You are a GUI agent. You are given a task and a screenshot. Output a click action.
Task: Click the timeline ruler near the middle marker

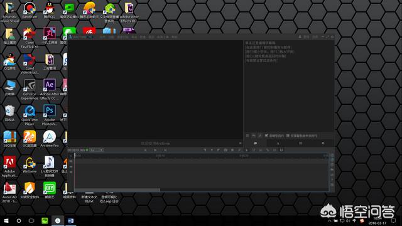tap(160, 156)
